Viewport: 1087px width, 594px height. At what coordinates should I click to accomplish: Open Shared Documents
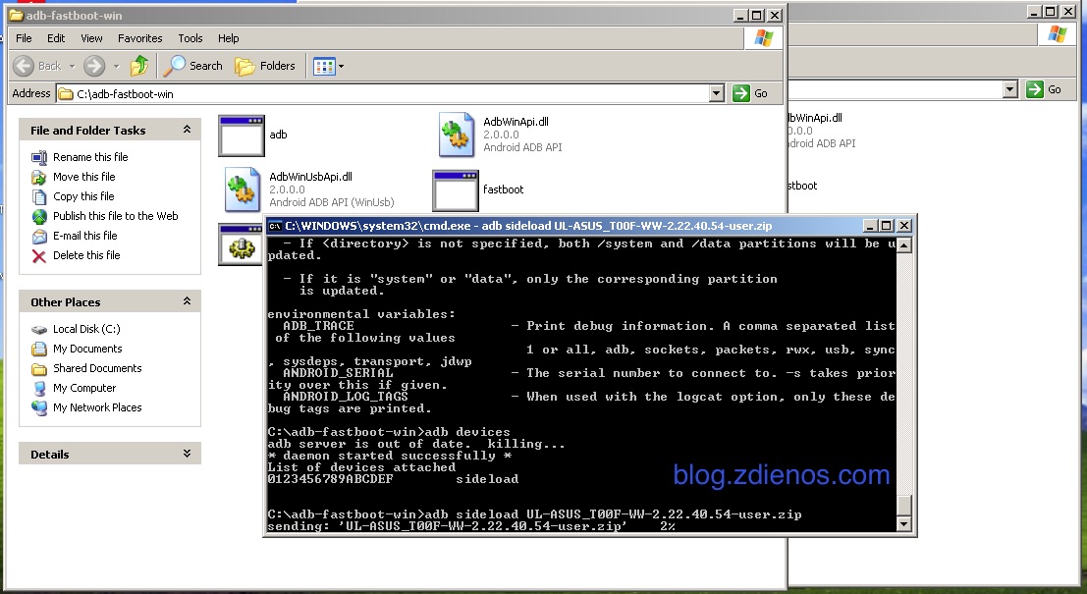coord(98,368)
